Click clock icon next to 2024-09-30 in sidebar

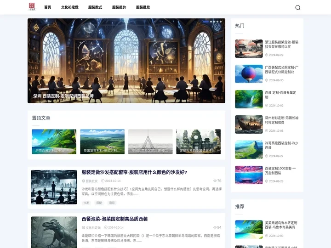(x=266, y=80)
